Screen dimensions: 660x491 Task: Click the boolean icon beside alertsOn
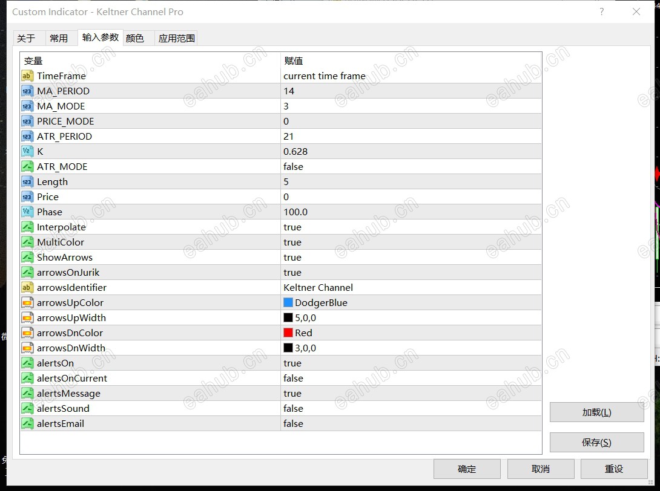[27, 363]
